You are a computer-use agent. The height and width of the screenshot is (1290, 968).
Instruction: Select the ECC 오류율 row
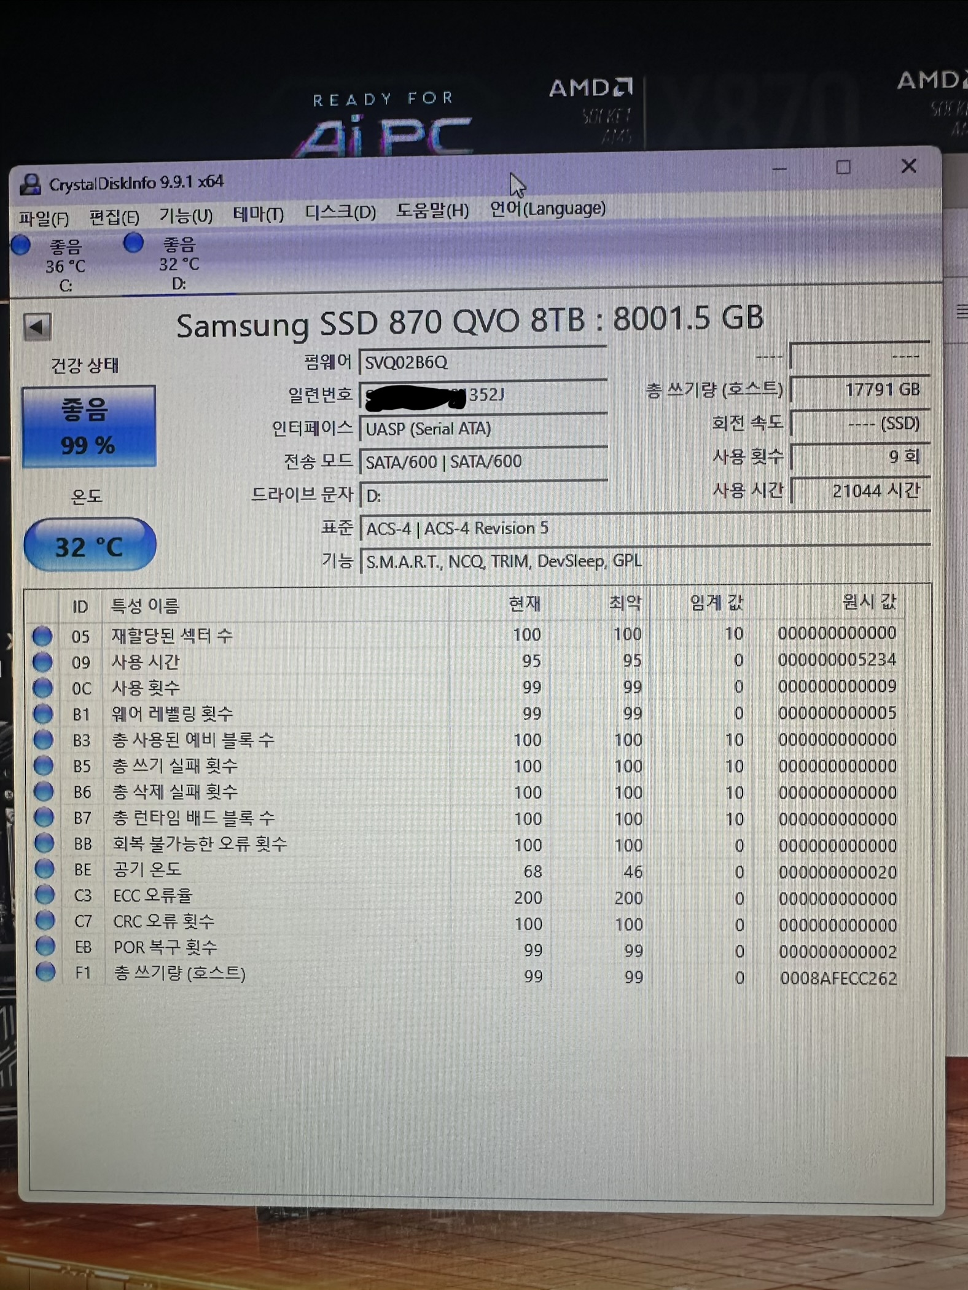467,897
